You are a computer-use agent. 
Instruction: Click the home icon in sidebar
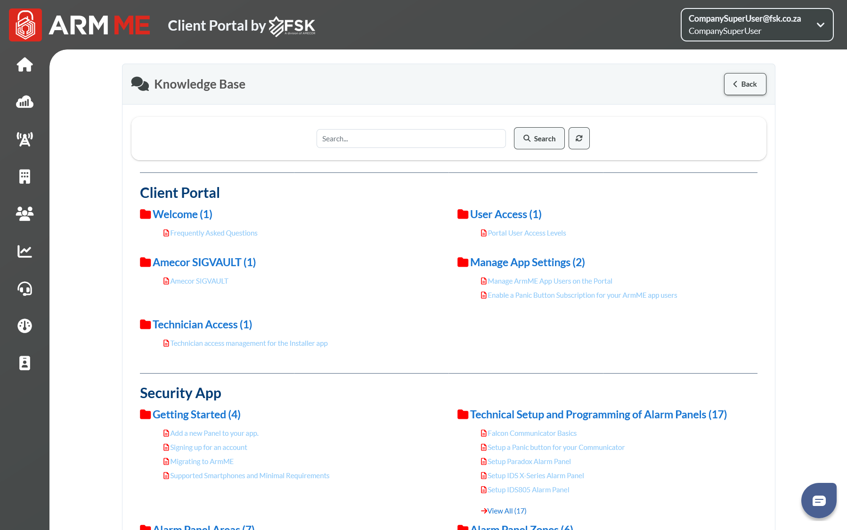[x=24, y=65]
